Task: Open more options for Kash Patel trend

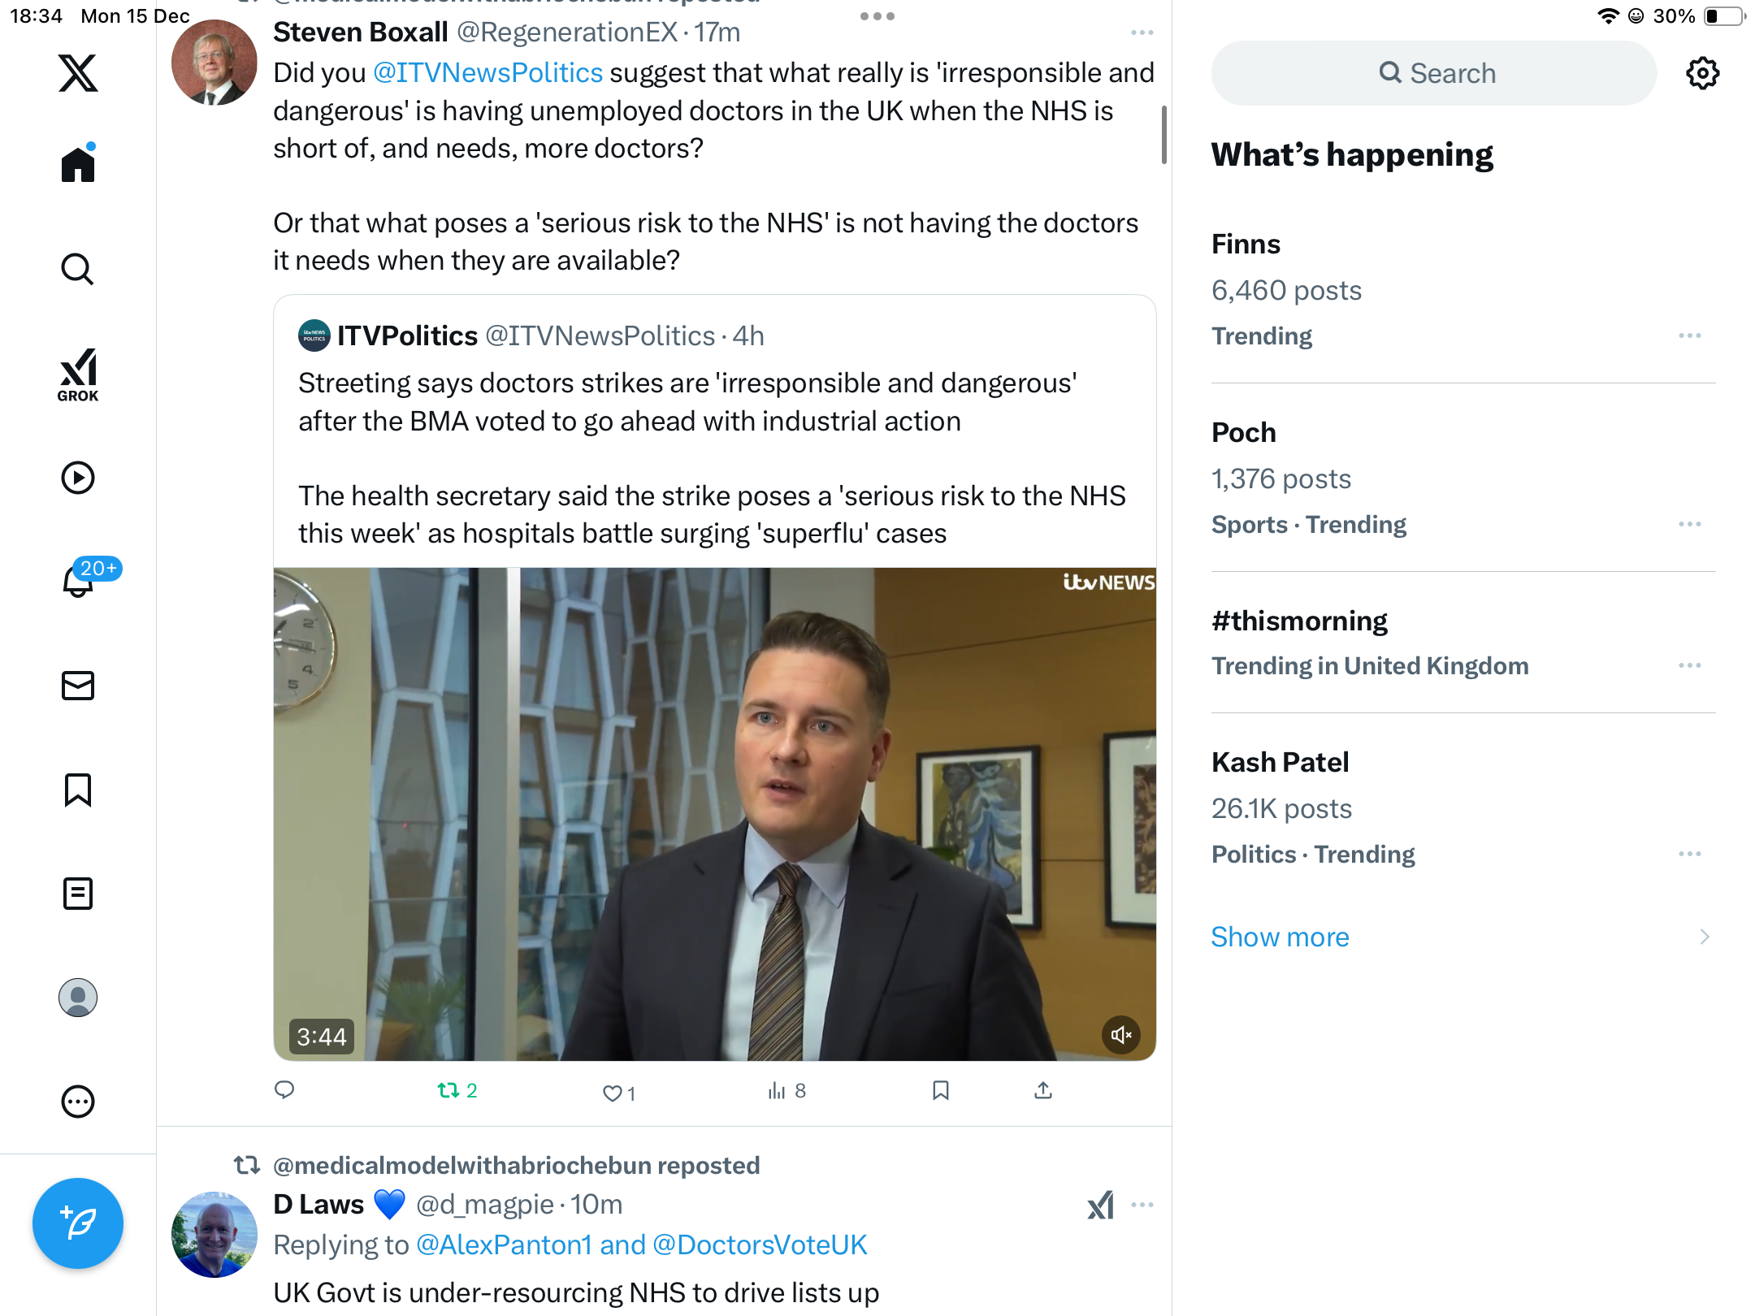Action: [1690, 854]
